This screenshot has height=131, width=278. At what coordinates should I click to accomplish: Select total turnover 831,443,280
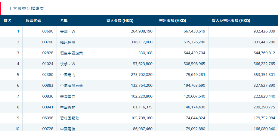point(264,42)
